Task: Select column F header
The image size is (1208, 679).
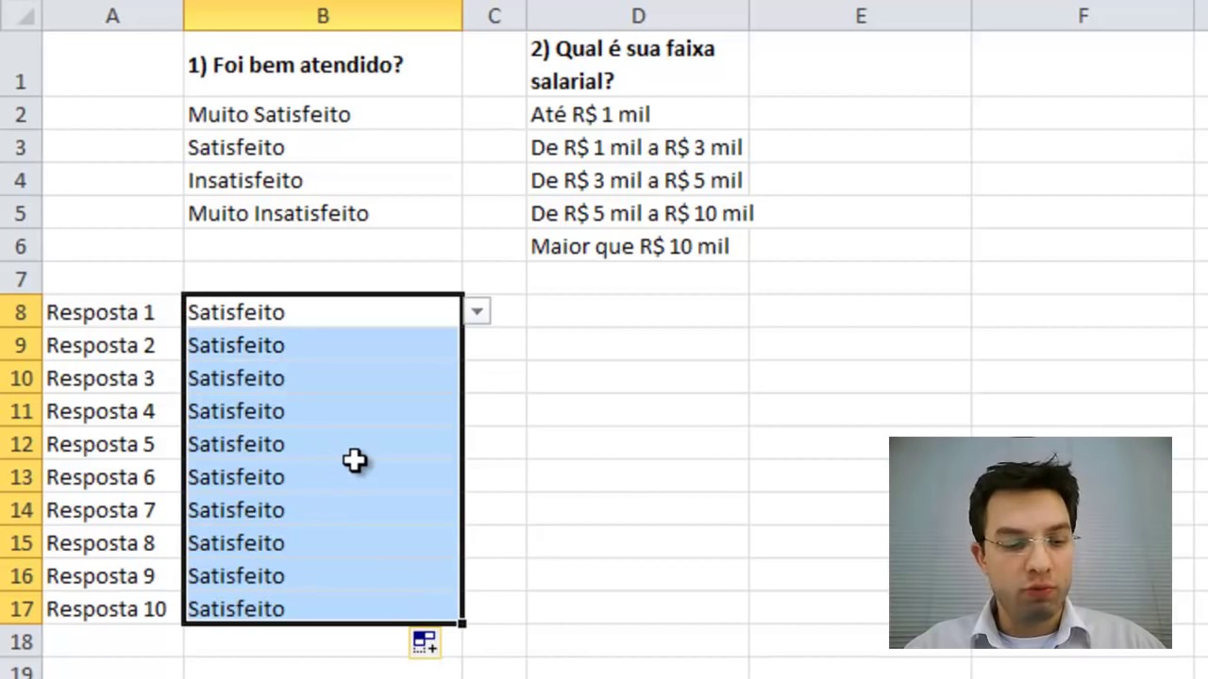Action: pyautogui.click(x=1083, y=15)
